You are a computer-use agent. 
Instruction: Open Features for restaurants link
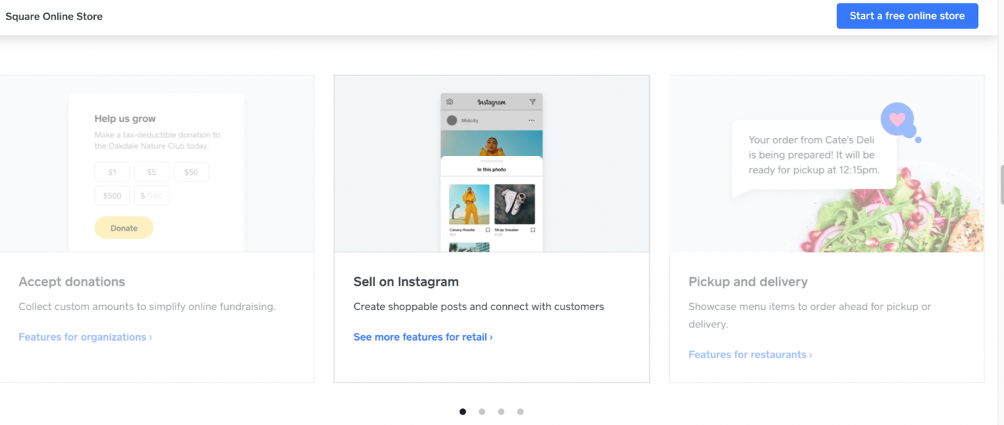[750, 355]
